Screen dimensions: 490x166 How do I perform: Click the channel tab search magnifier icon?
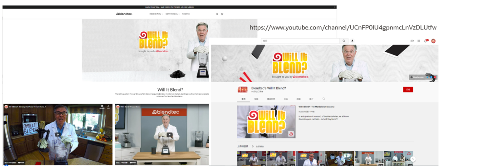323,99
